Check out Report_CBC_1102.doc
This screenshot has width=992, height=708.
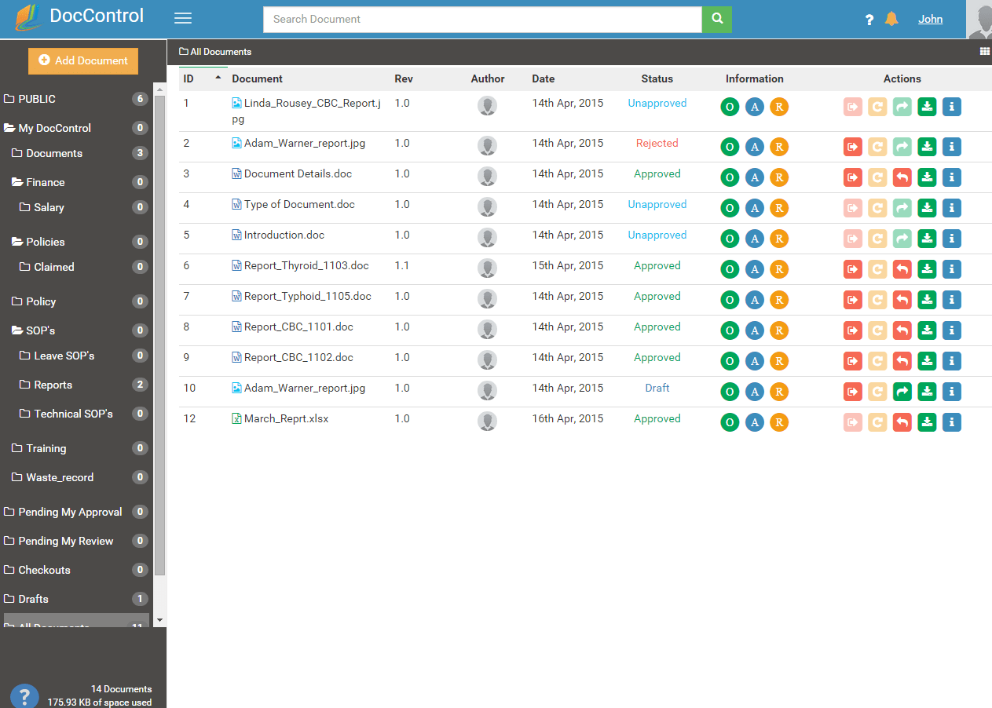click(852, 361)
